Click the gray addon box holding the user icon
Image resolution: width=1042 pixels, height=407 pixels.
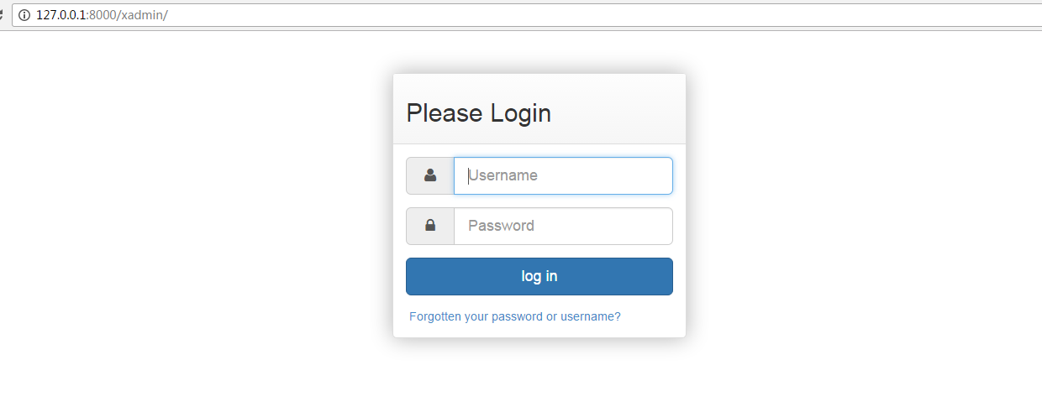pyautogui.click(x=430, y=175)
